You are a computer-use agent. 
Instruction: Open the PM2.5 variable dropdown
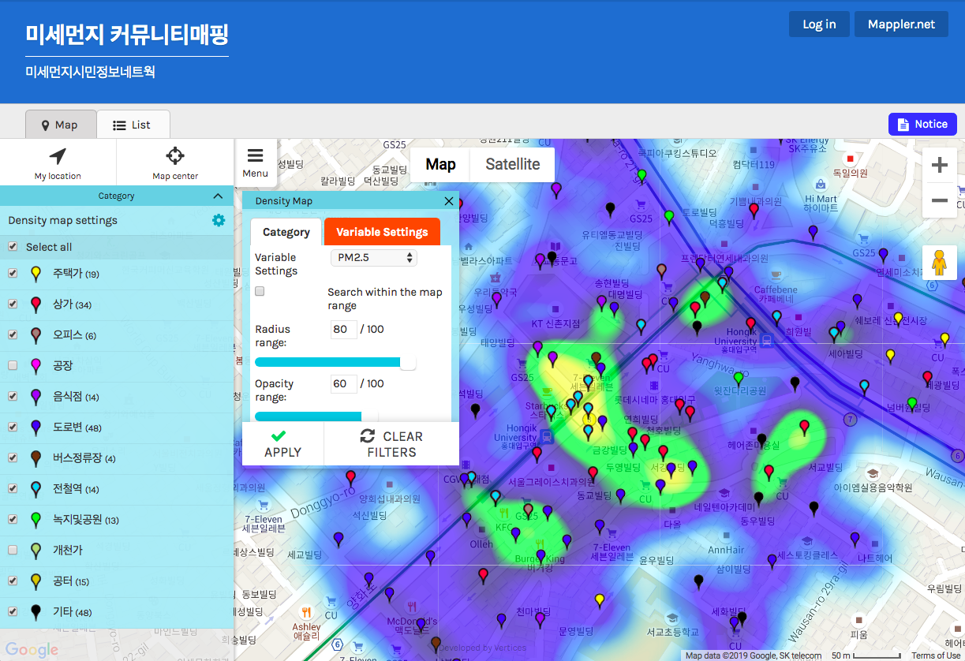click(x=373, y=257)
